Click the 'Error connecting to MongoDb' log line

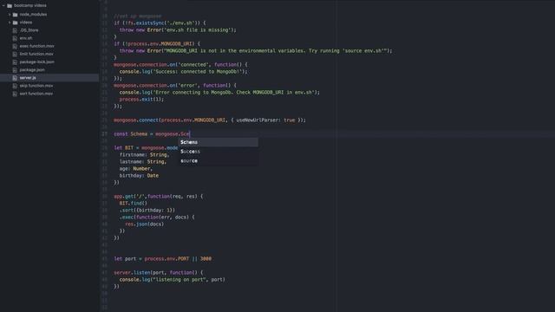219,93
